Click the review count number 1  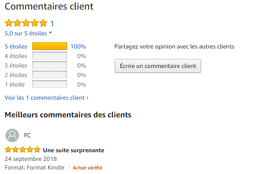point(52,24)
